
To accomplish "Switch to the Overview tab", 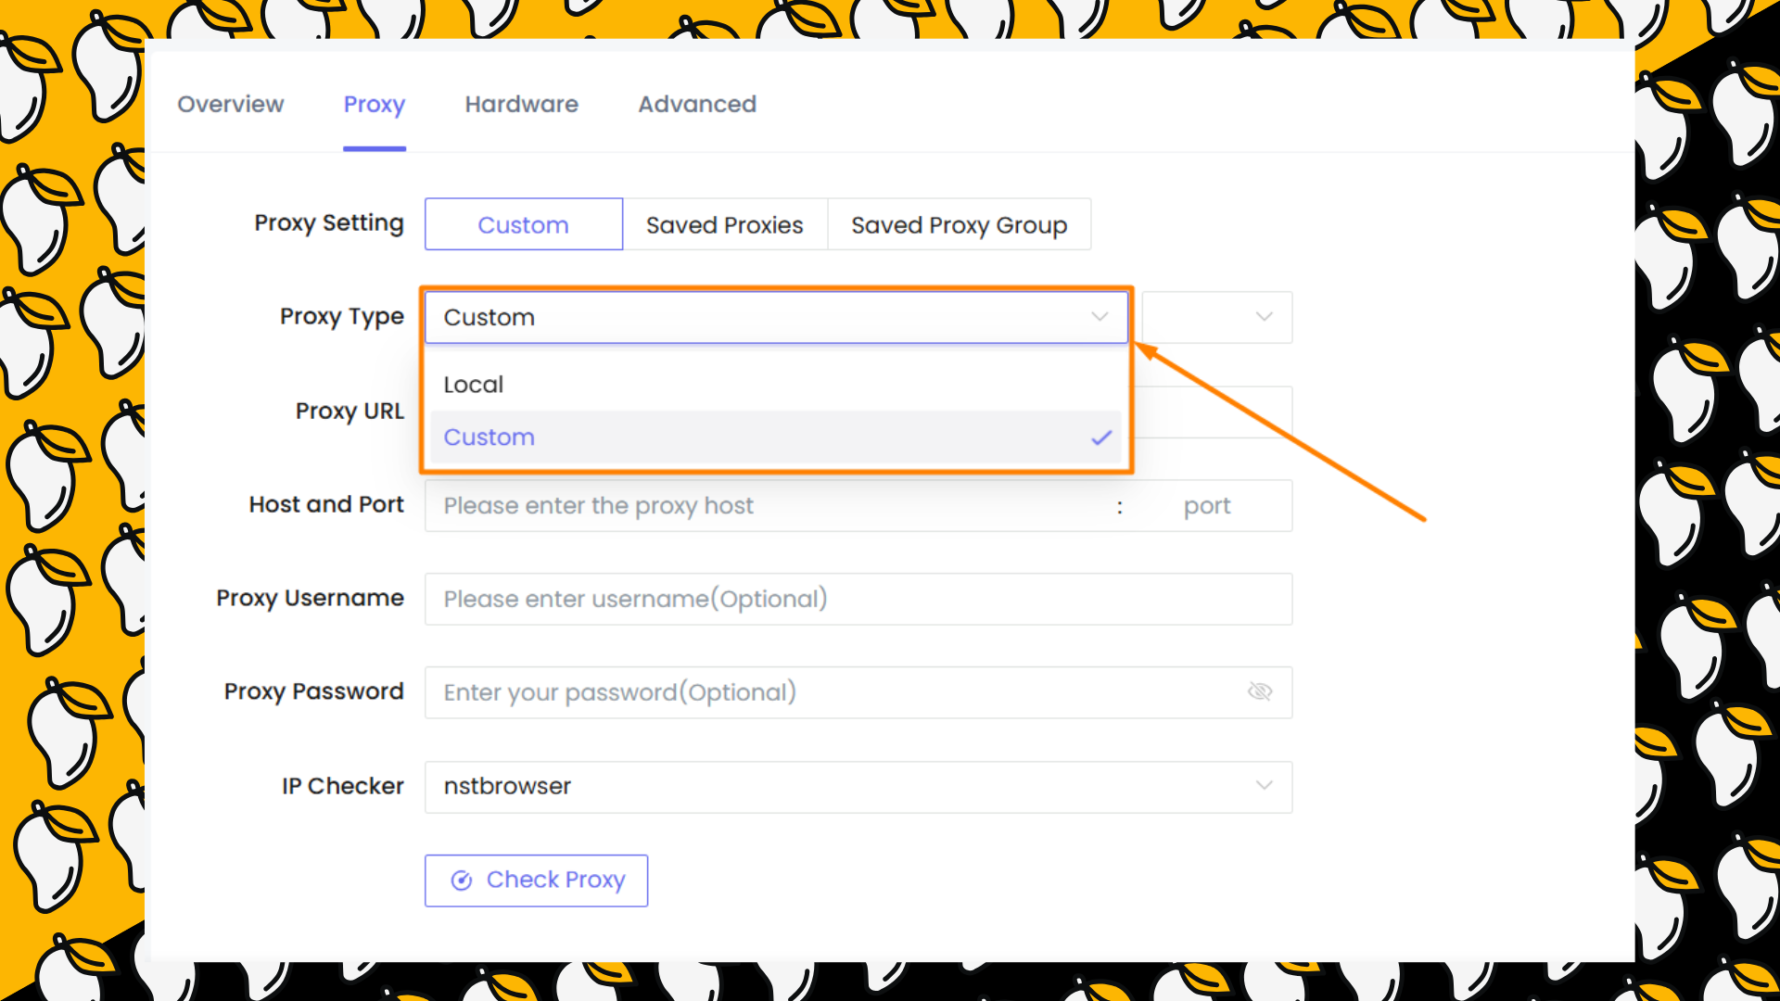I will 231,105.
